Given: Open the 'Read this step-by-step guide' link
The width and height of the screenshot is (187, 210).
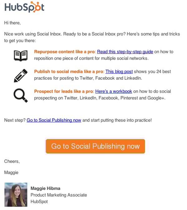Looking at the screenshot, I should 125,52.
